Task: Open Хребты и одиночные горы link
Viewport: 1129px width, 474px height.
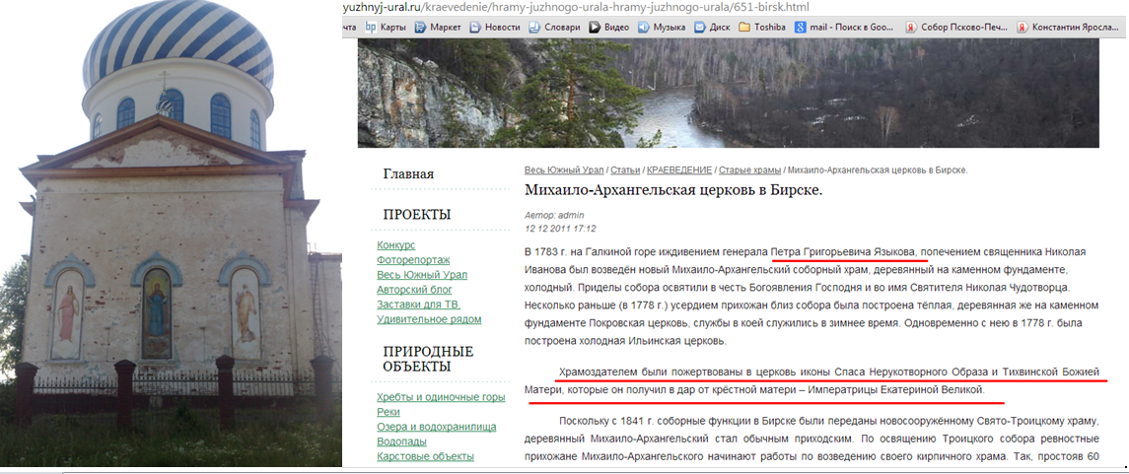Action: tap(441, 397)
